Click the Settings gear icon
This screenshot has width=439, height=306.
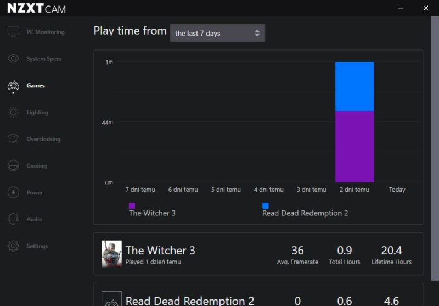13,246
